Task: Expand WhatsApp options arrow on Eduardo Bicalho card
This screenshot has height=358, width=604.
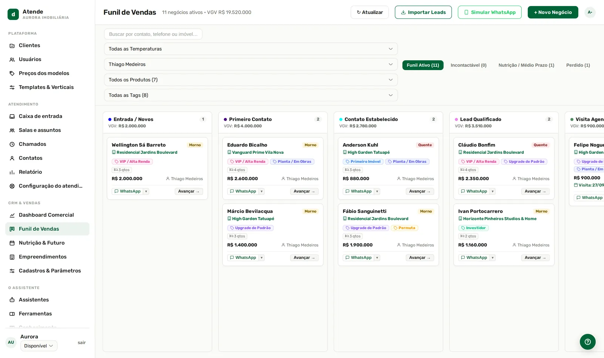Action: pos(262,191)
